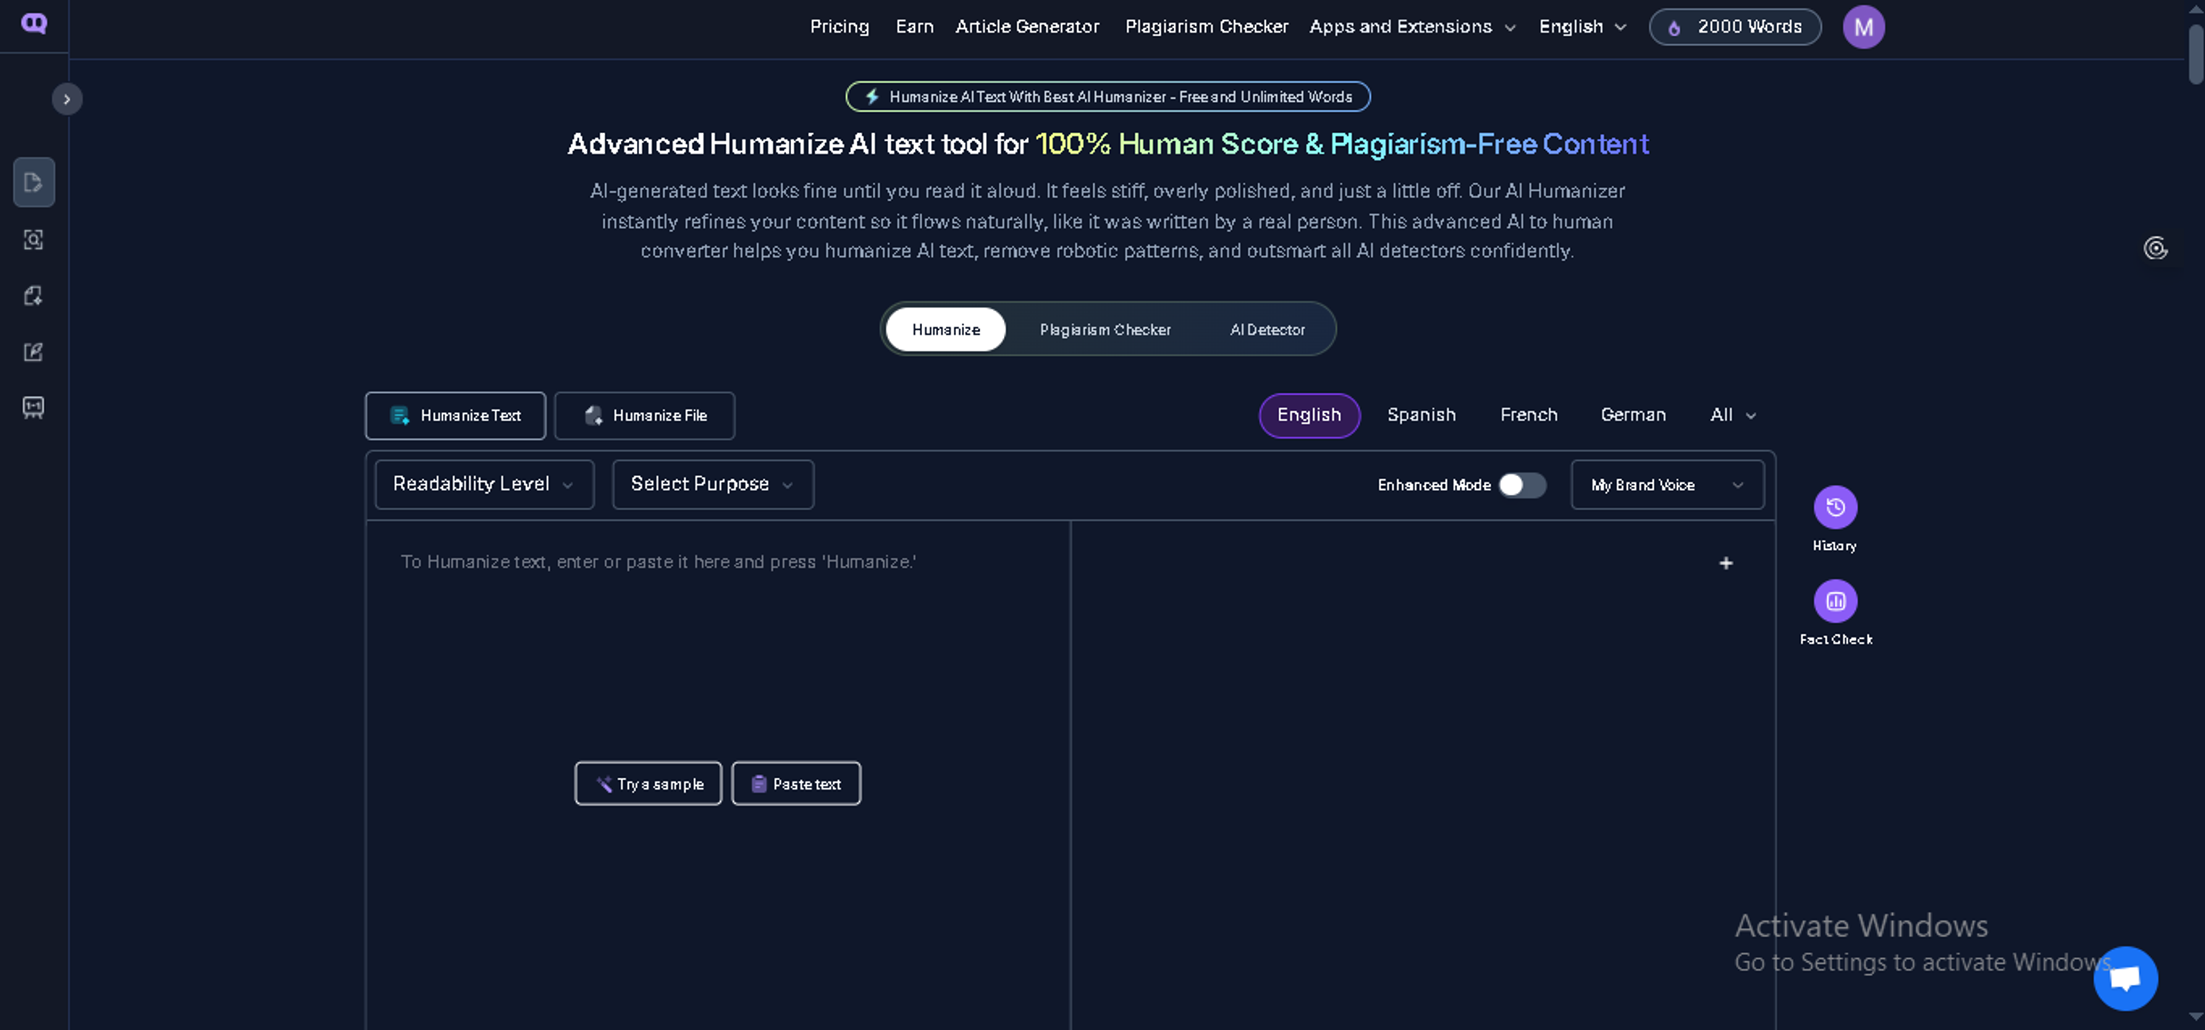This screenshot has height=1030, width=2205.
Task: Open Plagiarism Checker in top navigation
Action: pos(1206,26)
